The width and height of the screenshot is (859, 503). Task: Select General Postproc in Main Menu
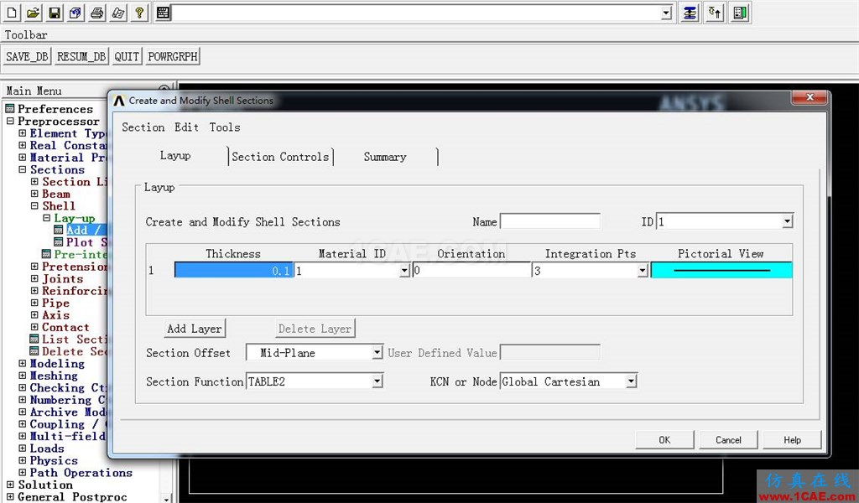(72, 496)
